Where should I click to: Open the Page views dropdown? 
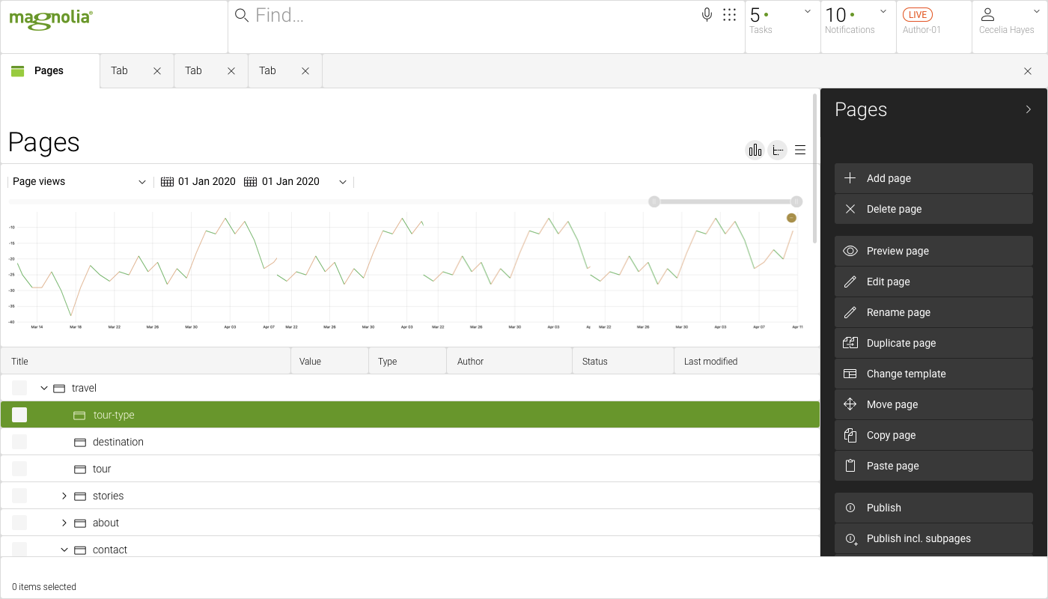pyautogui.click(x=79, y=181)
